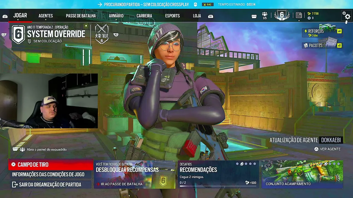
Task: Open the news feed icon
Action: coord(299,15)
